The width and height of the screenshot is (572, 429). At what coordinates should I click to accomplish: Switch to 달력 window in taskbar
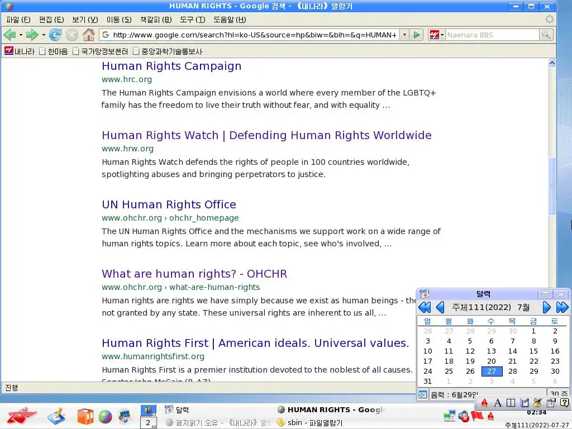(177, 409)
